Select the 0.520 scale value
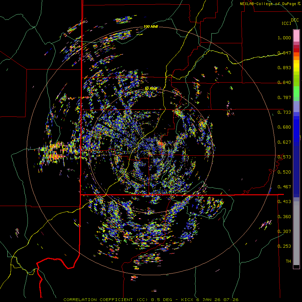Screen dimensions: 302x302 (x=284, y=172)
